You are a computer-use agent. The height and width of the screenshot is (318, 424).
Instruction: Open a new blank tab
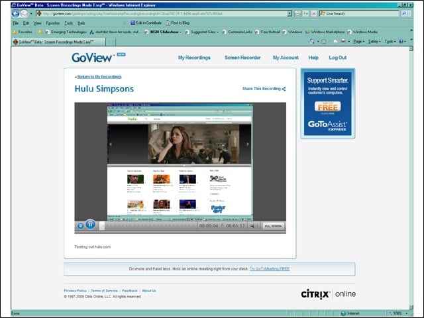point(111,42)
